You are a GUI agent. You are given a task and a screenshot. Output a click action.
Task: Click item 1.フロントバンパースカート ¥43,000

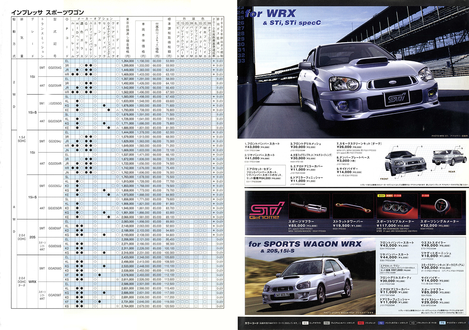tap(262, 147)
